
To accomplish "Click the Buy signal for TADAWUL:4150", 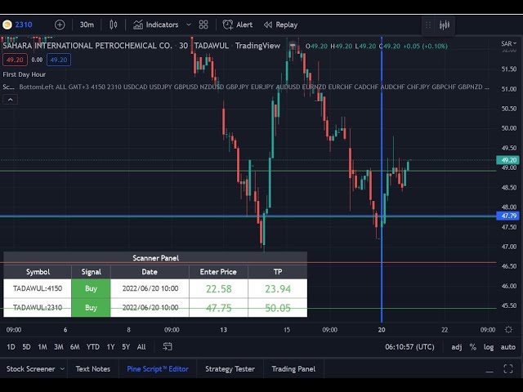I will (x=91, y=288).
